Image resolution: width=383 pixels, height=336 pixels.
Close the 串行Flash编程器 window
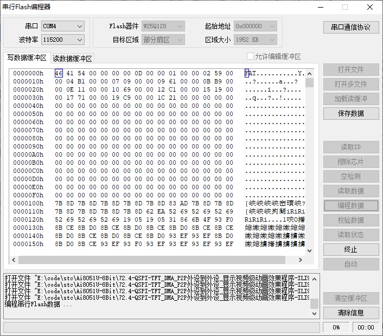click(370, 7)
